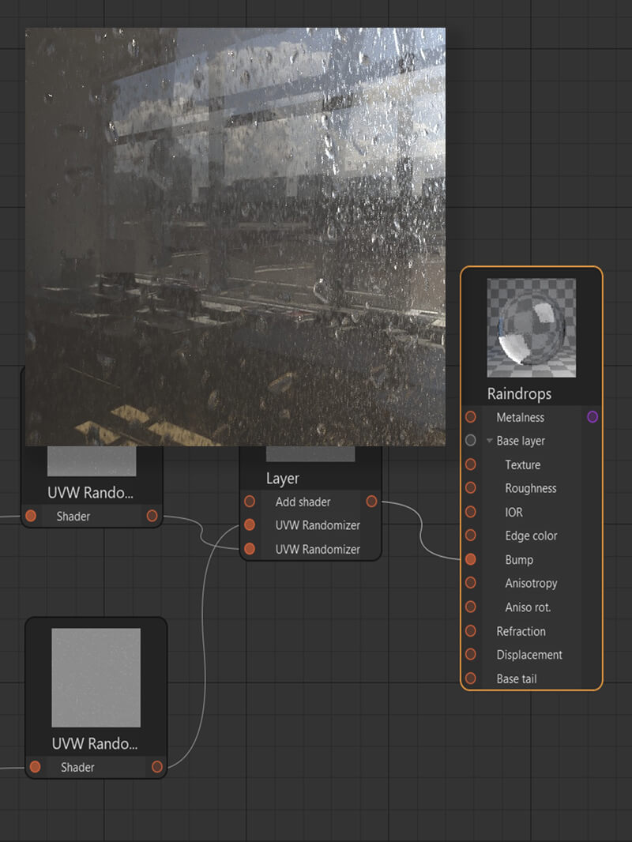Click the Metalness input pin

pos(471,417)
